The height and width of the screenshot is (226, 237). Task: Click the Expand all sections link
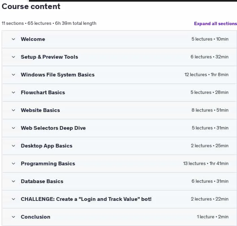point(215,23)
